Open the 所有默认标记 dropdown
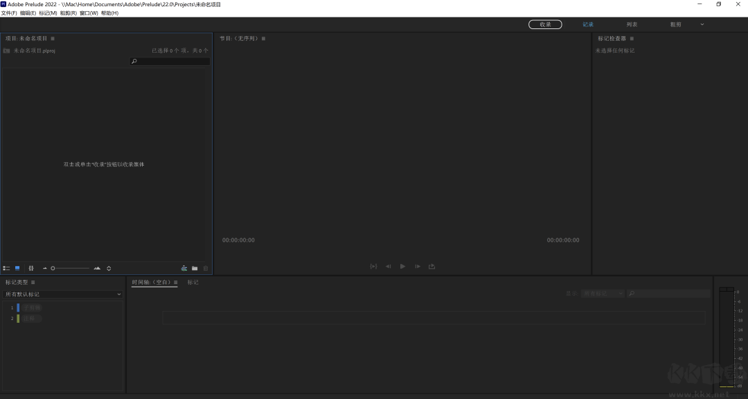This screenshot has height=399, width=748. coord(63,294)
